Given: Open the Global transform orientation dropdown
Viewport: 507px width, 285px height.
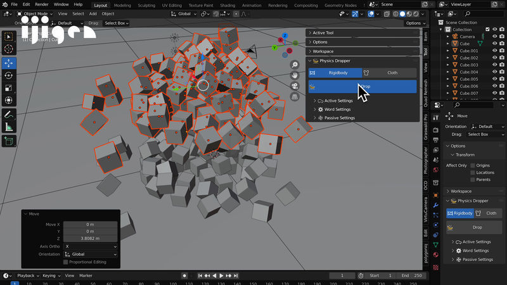Looking at the screenshot, I should tap(184, 14).
